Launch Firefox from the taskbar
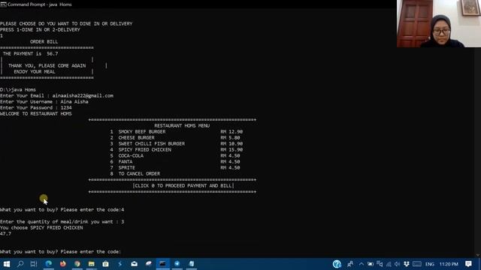The height and width of the screenshot is (270, 481). tap(63, 264)
